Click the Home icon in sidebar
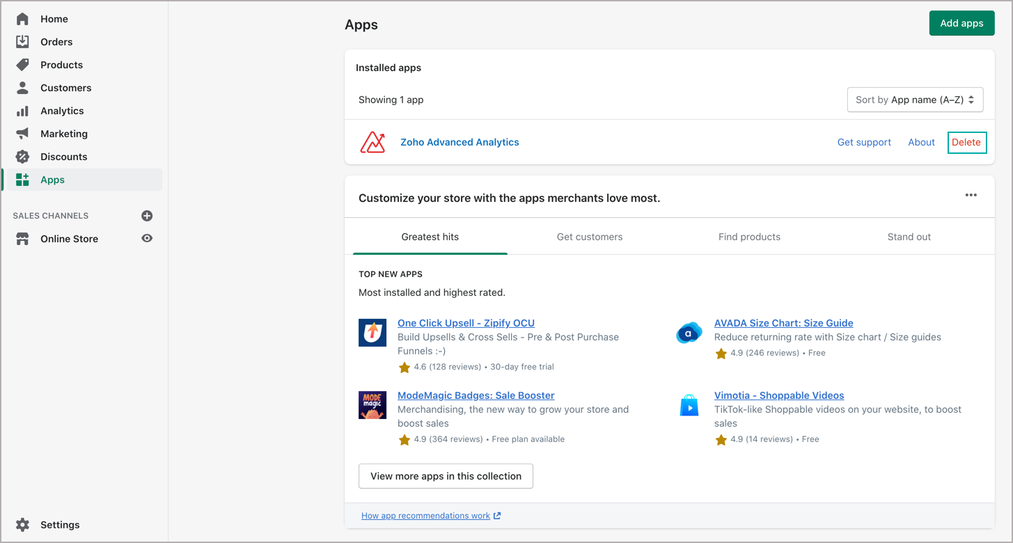 tap(22, 19)
